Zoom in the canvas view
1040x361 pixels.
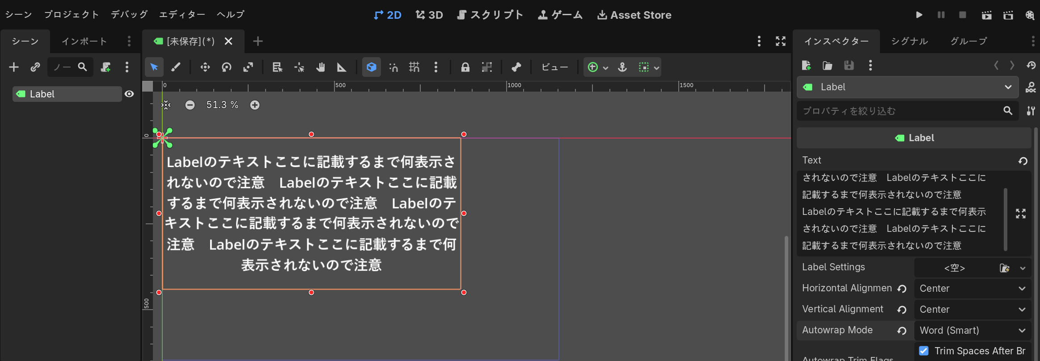coord(255,105)
